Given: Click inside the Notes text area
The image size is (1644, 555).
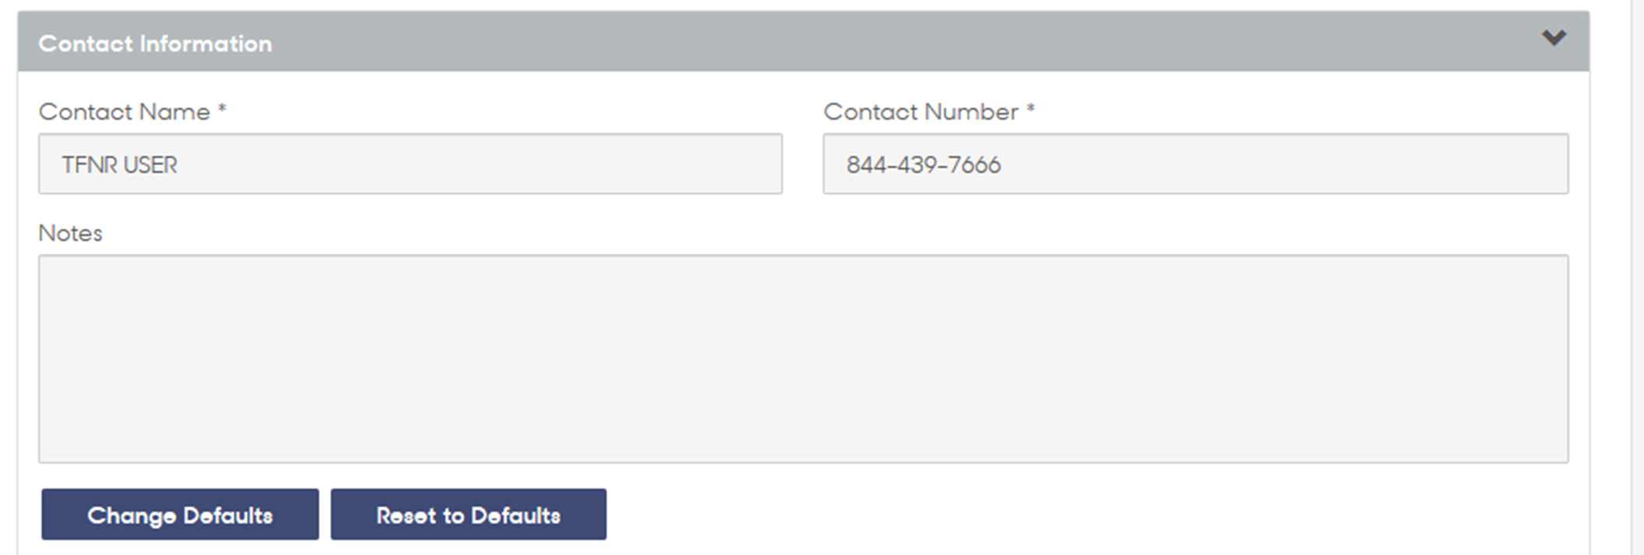Looking at the screenshot, I should click(803, 359).
